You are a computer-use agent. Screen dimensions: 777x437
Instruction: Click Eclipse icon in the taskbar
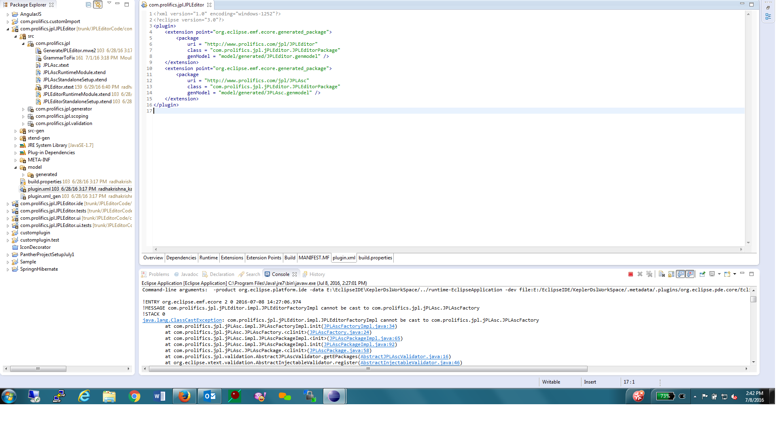point(334,396)
